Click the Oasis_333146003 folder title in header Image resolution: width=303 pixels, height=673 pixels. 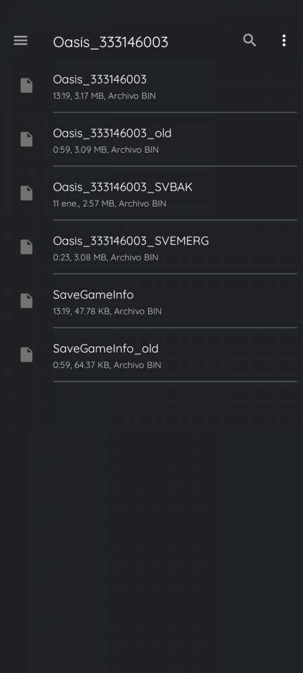point(110,42)
